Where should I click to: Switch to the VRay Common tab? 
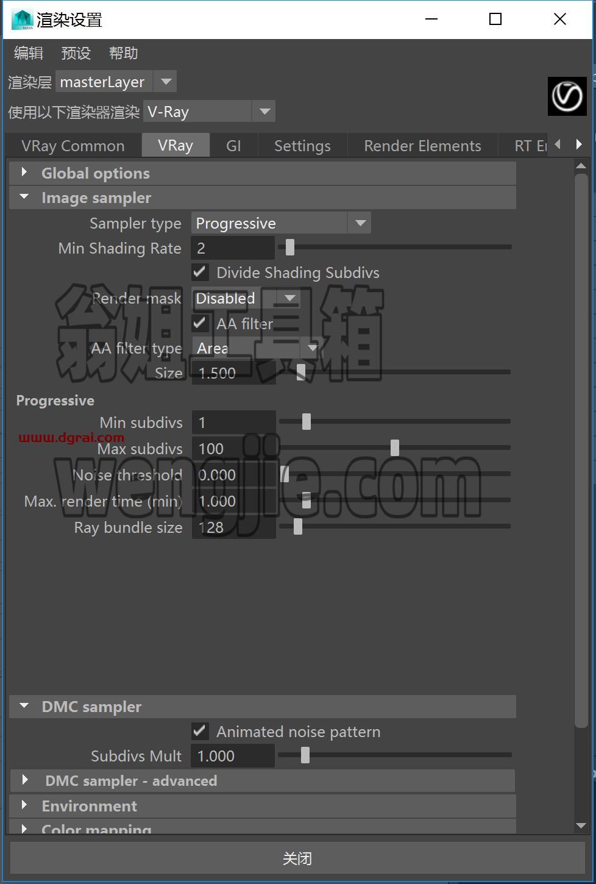coord(73,146)
